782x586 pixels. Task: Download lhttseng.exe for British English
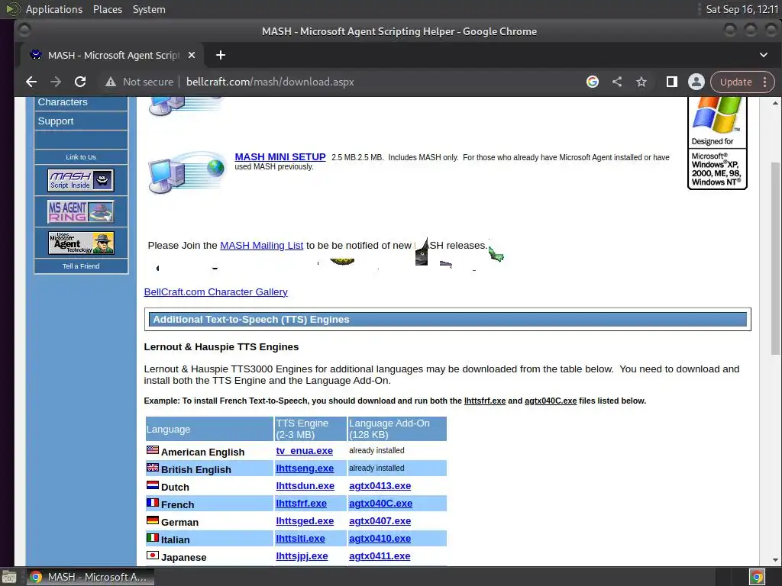click(305, 468)
